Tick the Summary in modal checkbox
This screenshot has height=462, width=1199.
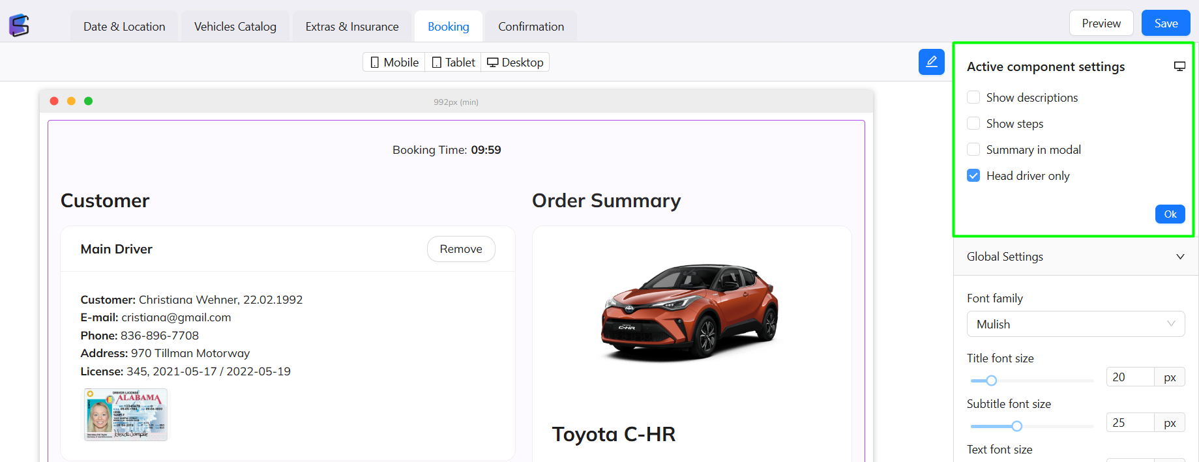pos(973,150)
